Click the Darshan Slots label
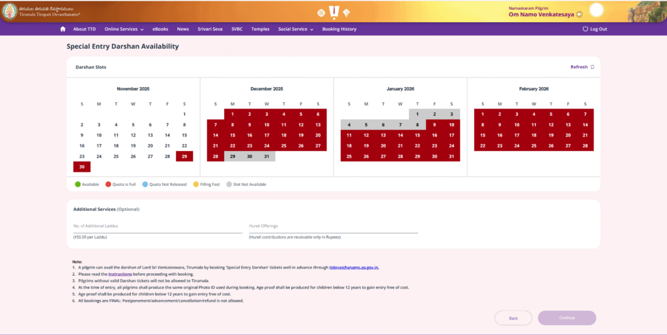667x335 pixels. coord(91,67)
